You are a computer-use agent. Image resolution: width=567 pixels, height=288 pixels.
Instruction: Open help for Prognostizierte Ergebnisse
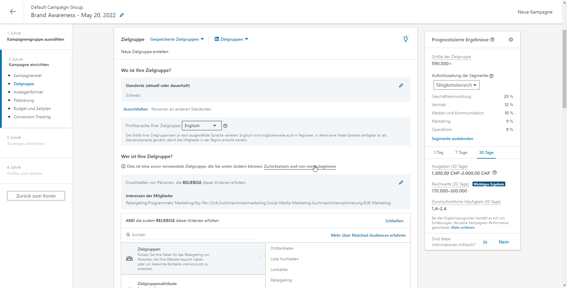pos(492,40)
